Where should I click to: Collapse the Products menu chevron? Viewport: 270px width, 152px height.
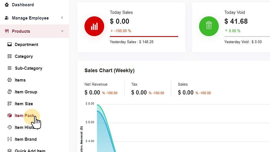coord(62,31)
